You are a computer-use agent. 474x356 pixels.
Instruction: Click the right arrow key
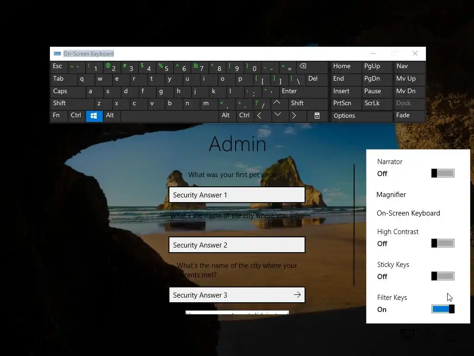298,116
